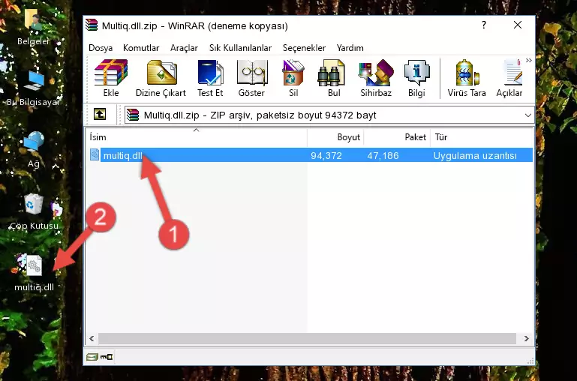Sort by the İsim column header

pos(197,136)
